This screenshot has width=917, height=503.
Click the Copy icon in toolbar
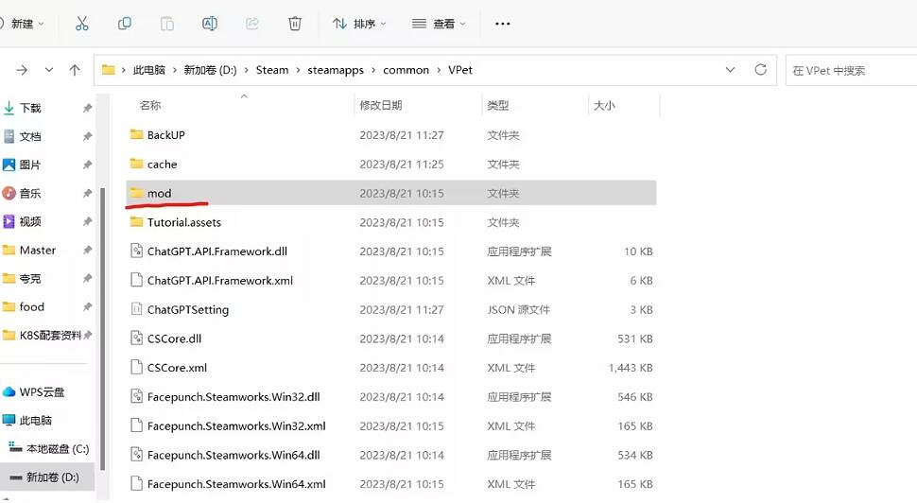coord(125,24)
